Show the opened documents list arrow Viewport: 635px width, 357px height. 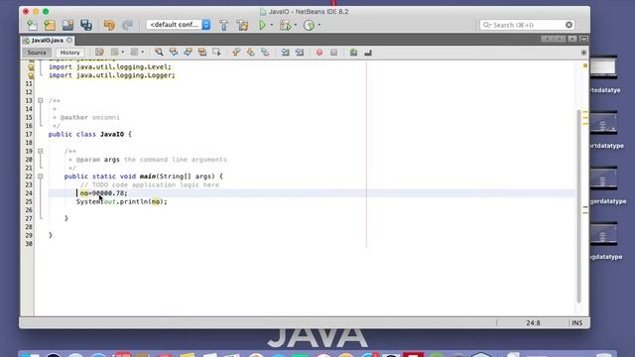[x=572, y=40]
